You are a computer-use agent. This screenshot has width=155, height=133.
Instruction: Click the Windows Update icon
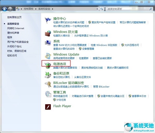tap(48, 56)
